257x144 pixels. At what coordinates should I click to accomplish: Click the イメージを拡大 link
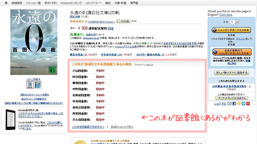tap(34, 79)
